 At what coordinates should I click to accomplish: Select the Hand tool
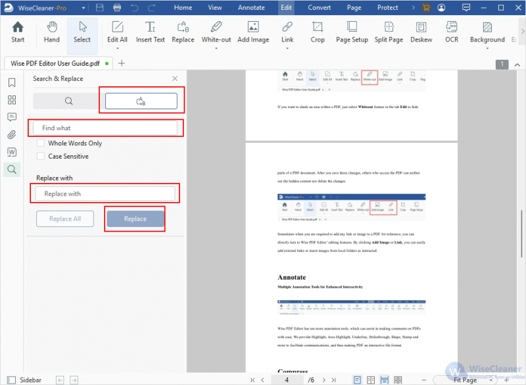click(52, 32)
